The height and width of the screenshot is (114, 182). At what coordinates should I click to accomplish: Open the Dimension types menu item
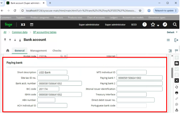(x=157, y=18)
